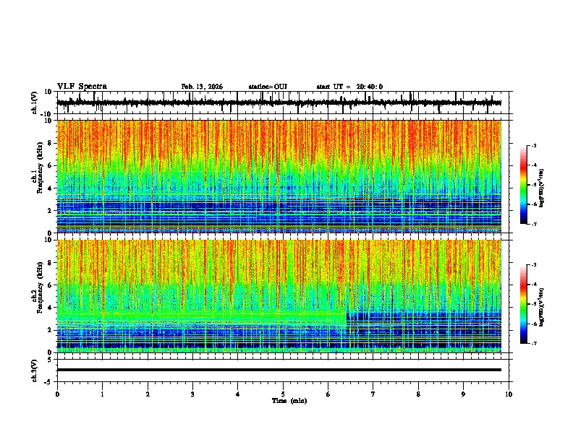Click time axis tick label "2"
The image size is (573, 442).
pyautogui.click(x=148, y=394)
